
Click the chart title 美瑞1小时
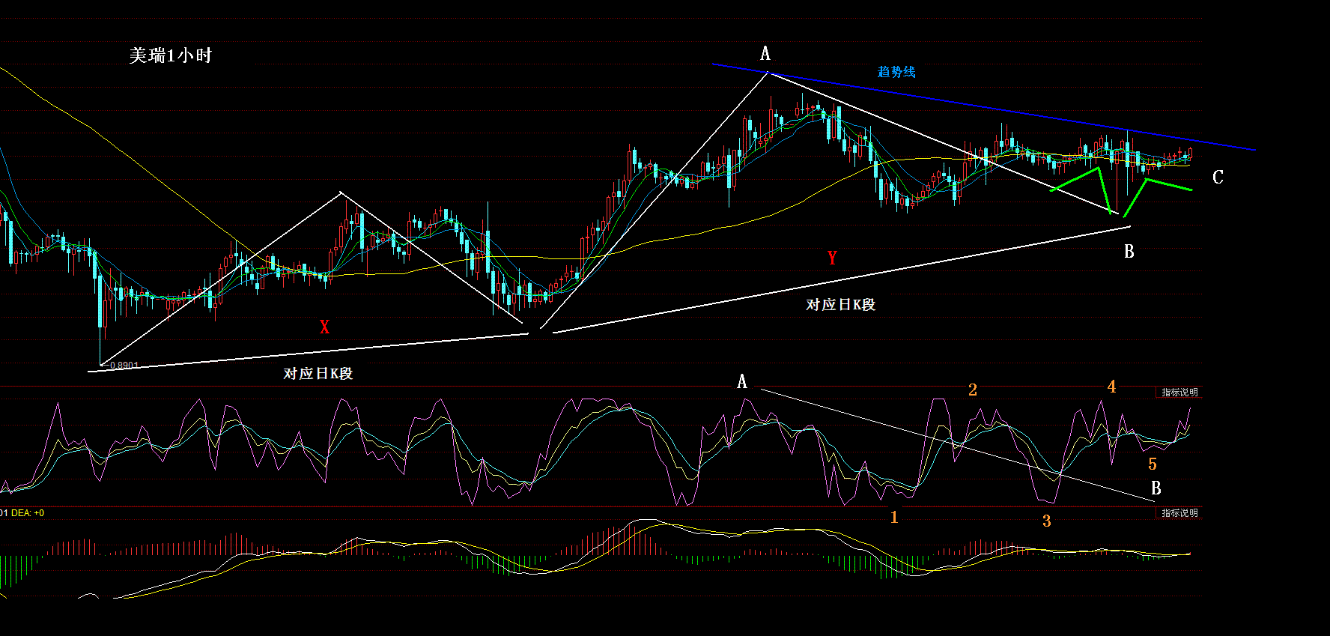(171, 55)
